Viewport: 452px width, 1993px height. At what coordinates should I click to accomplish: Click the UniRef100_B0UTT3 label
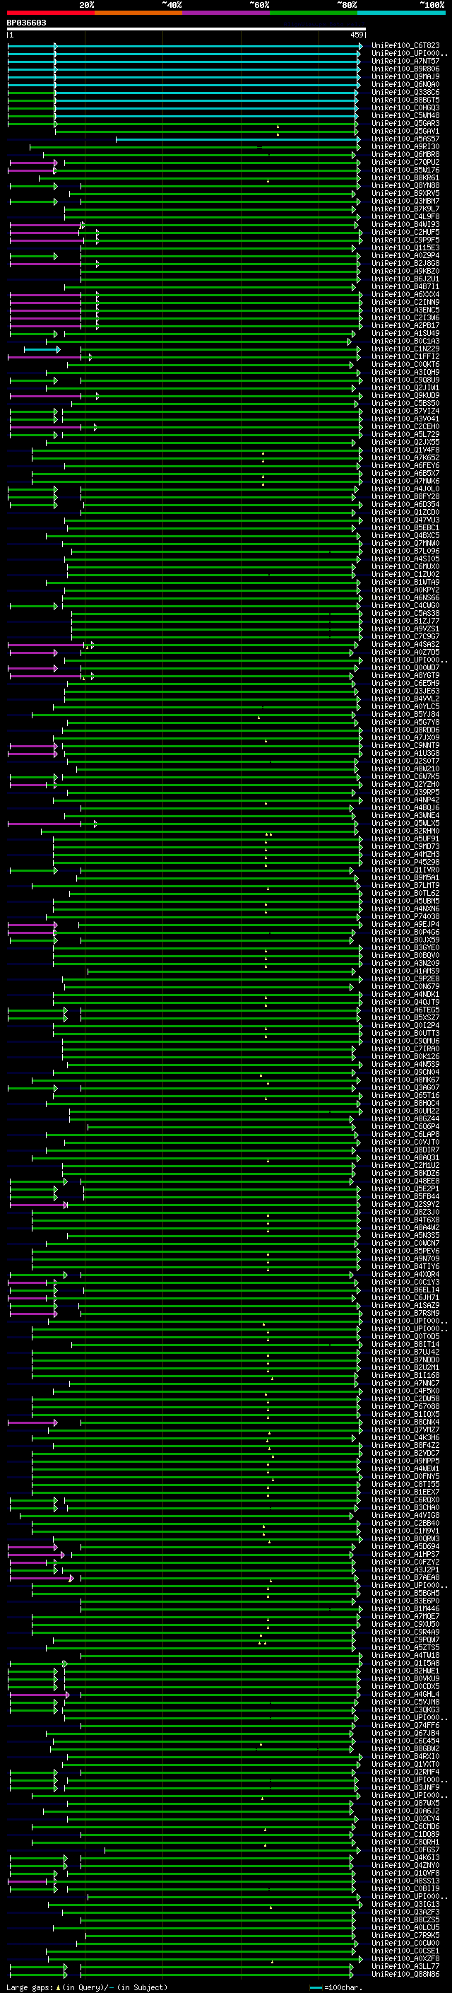tap(405, 1034)
